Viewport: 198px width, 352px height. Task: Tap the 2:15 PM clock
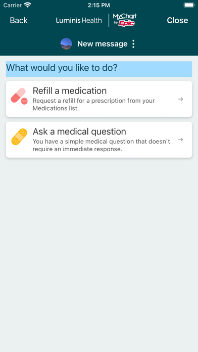click(99, 5)
